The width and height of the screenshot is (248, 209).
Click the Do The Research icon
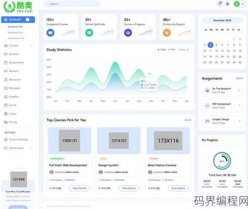tap(207, 90)
